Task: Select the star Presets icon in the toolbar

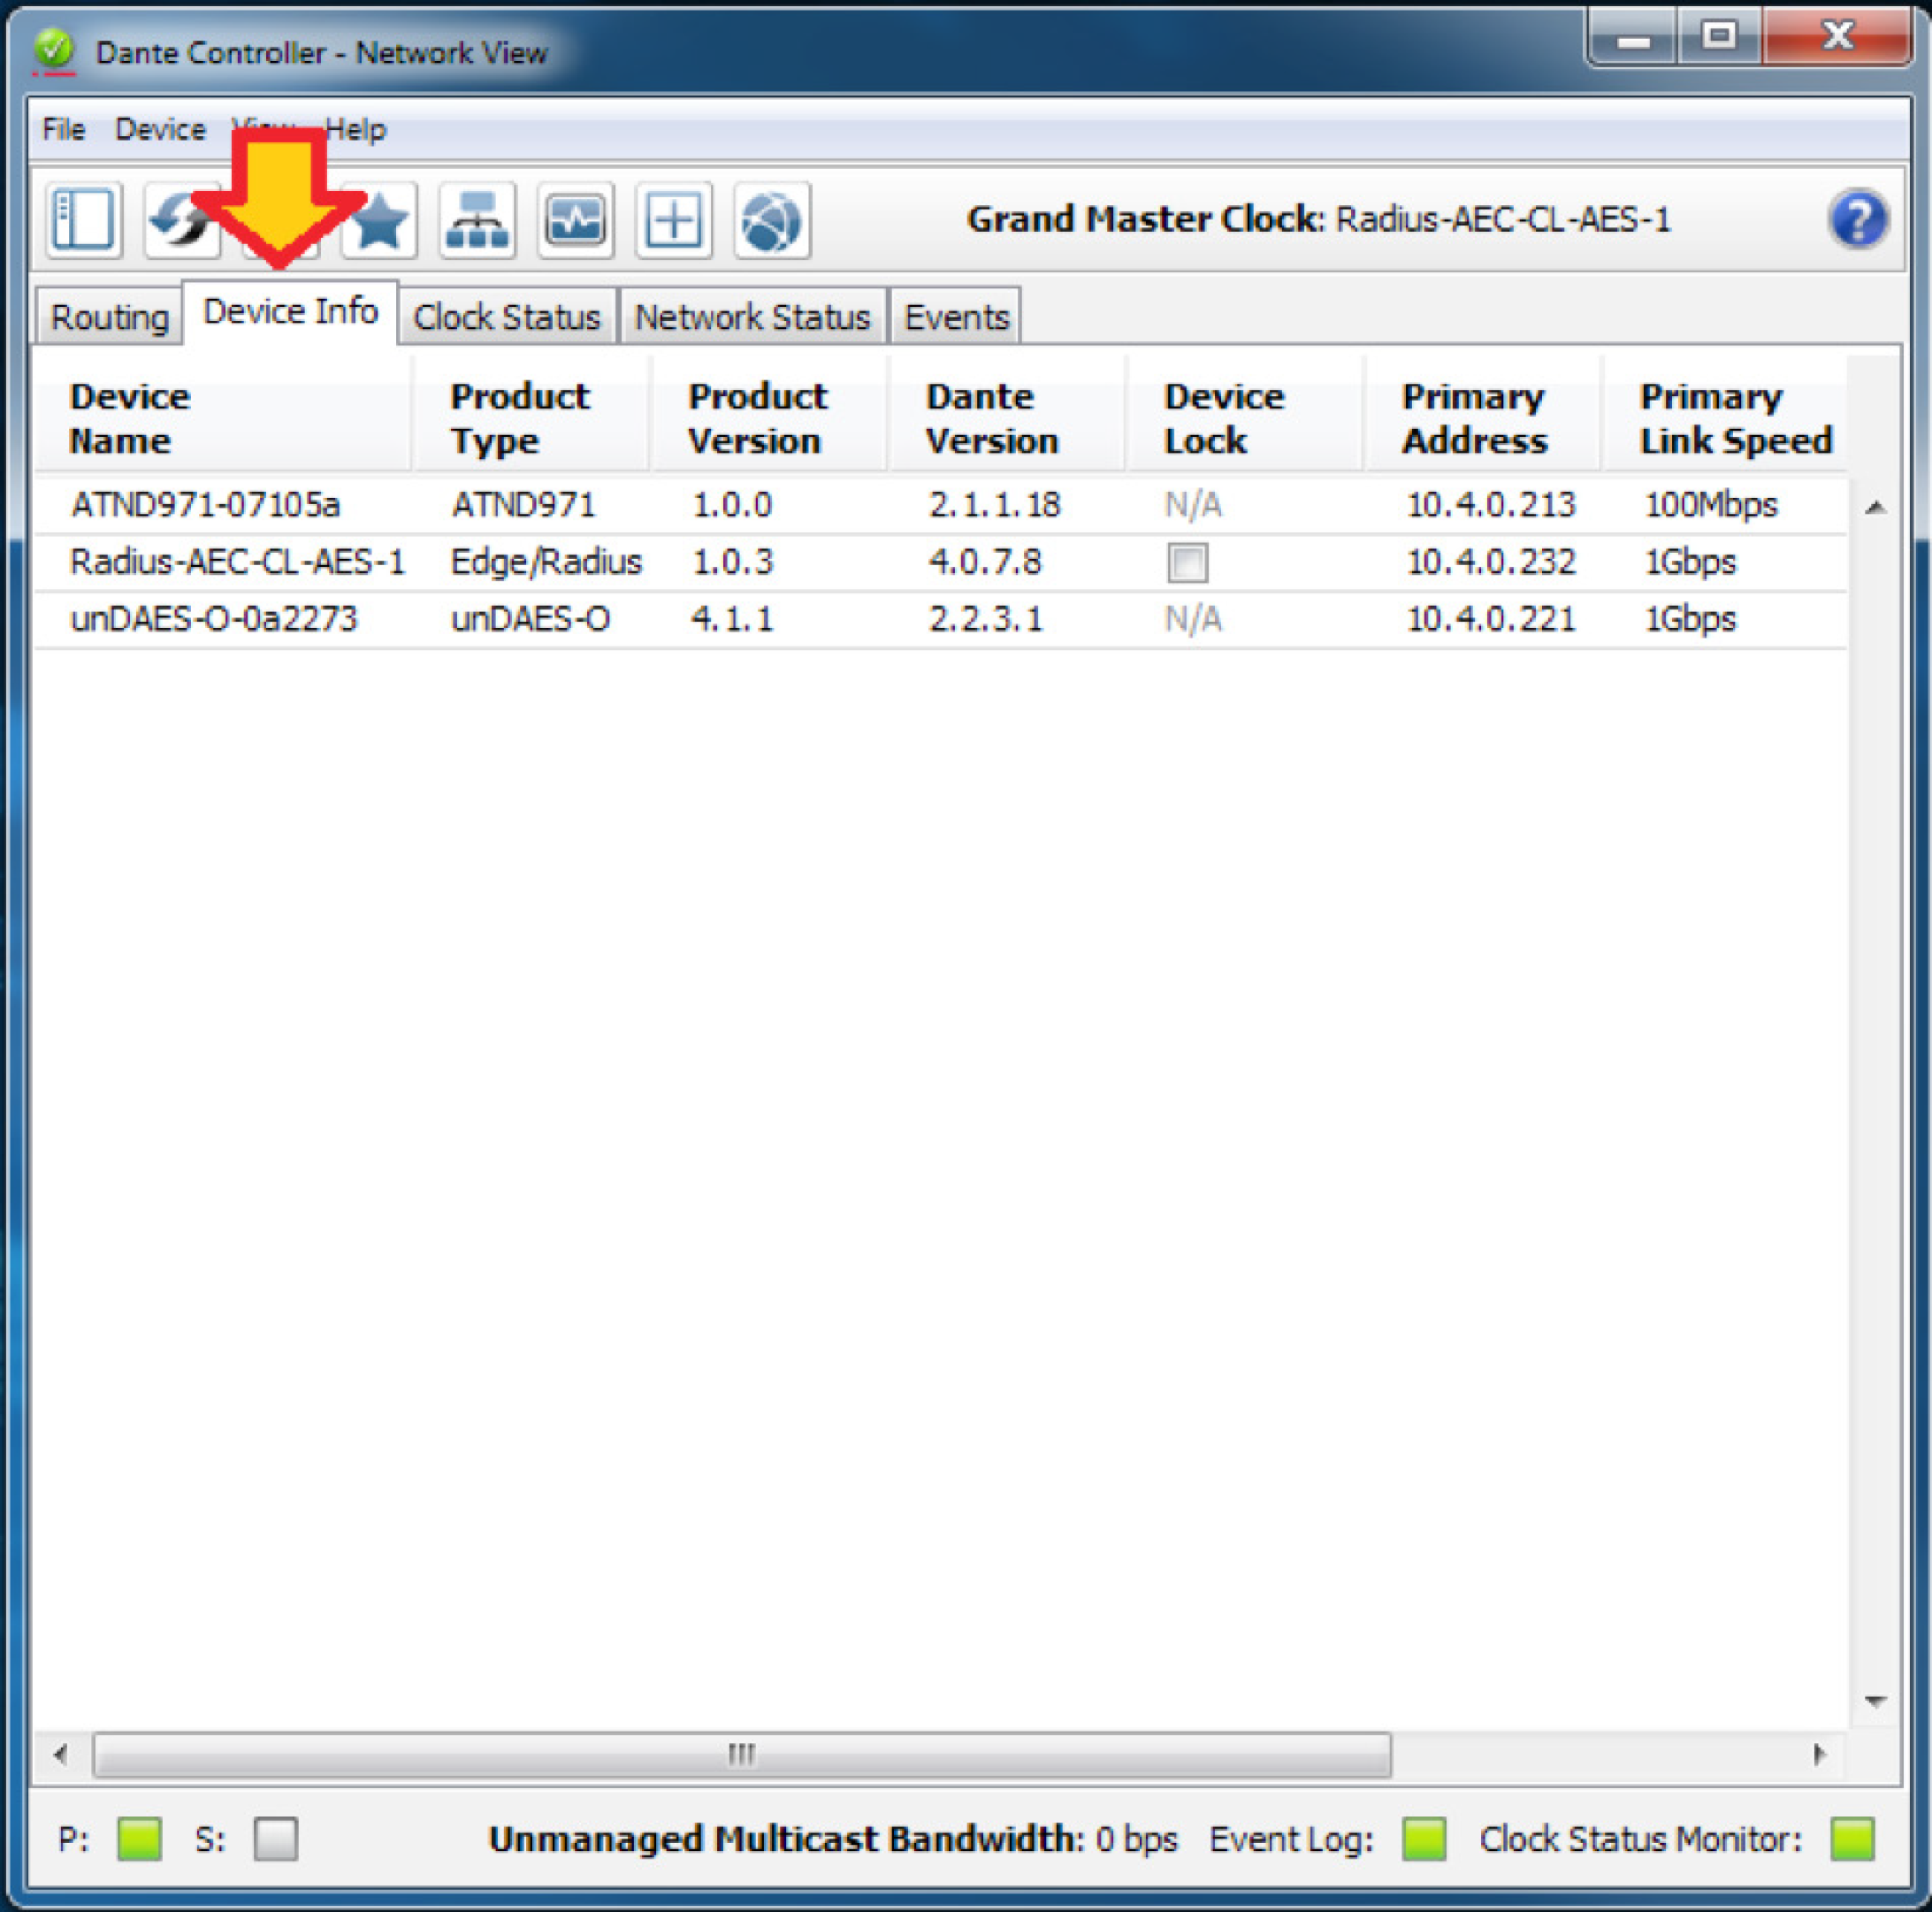Action: pos(380,220)
